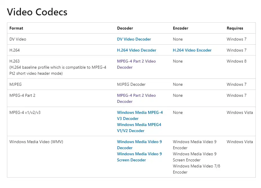The image size is (261, 188).
Task: Open Windows Media MPEG4 V1/V2 Decoder link
Action: [139, 128]
